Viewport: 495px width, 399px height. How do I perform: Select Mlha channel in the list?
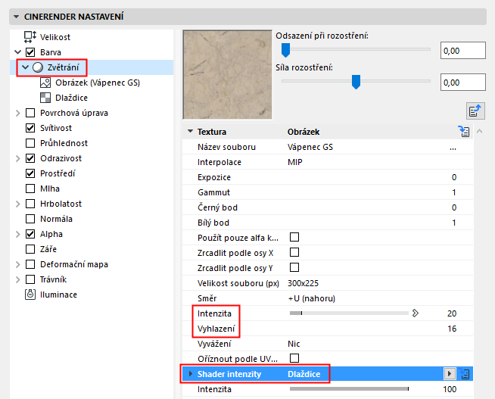click(x=50, y=189)
